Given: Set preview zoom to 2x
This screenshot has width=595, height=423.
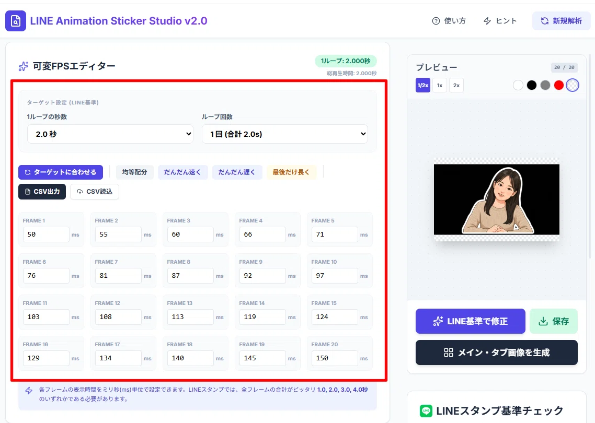Looking at the screenshot, I should point(456,85).
